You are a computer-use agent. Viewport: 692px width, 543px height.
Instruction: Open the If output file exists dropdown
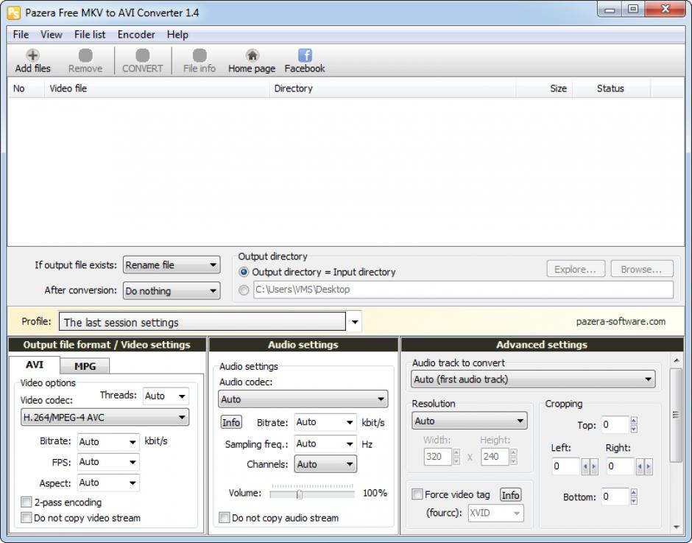pyautogui.click(x=172, y=265)
